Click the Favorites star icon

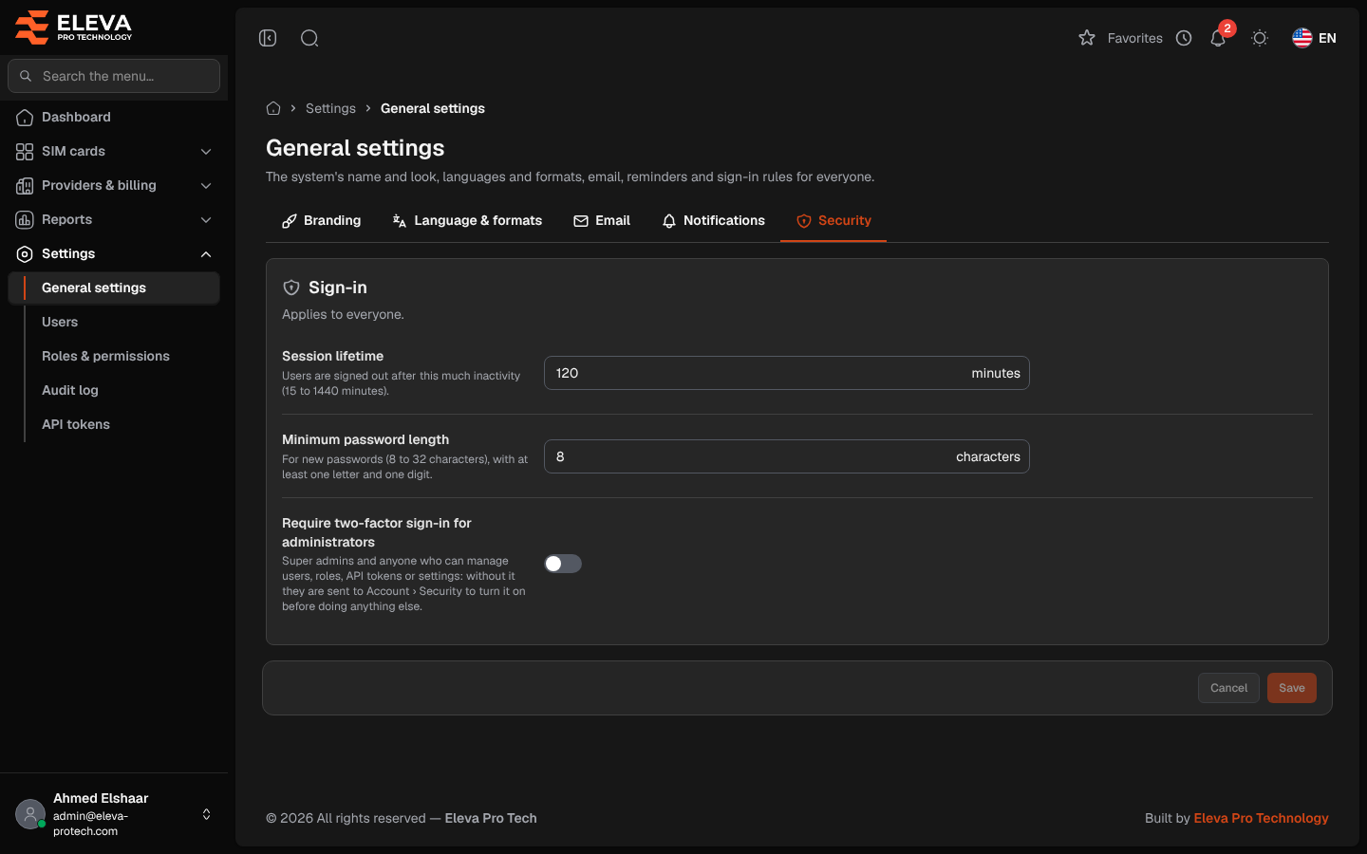[1087, 38]
